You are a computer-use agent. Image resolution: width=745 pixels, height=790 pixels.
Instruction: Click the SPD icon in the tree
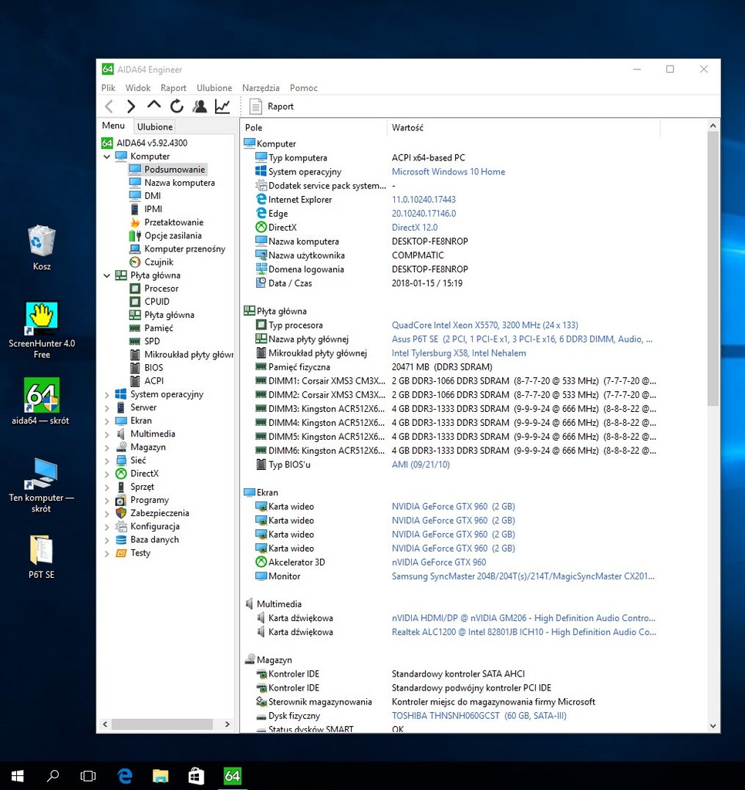pyautogui.click(x=134, y=341)
